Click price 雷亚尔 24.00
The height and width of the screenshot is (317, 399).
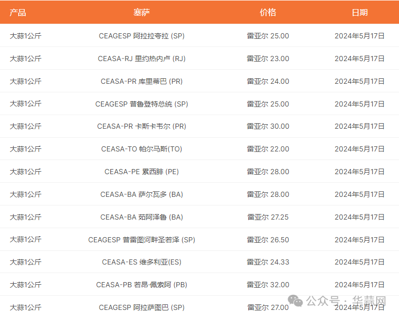click(268, 81)
